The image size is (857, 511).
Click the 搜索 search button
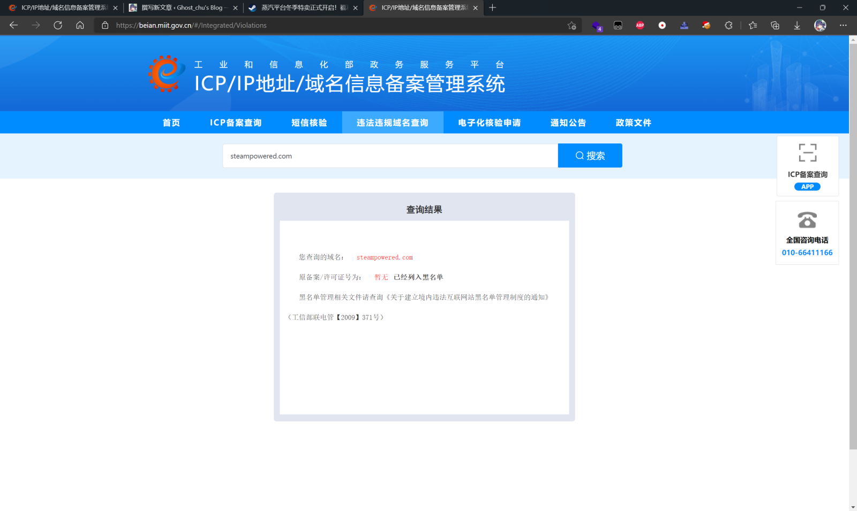(590, 156)
